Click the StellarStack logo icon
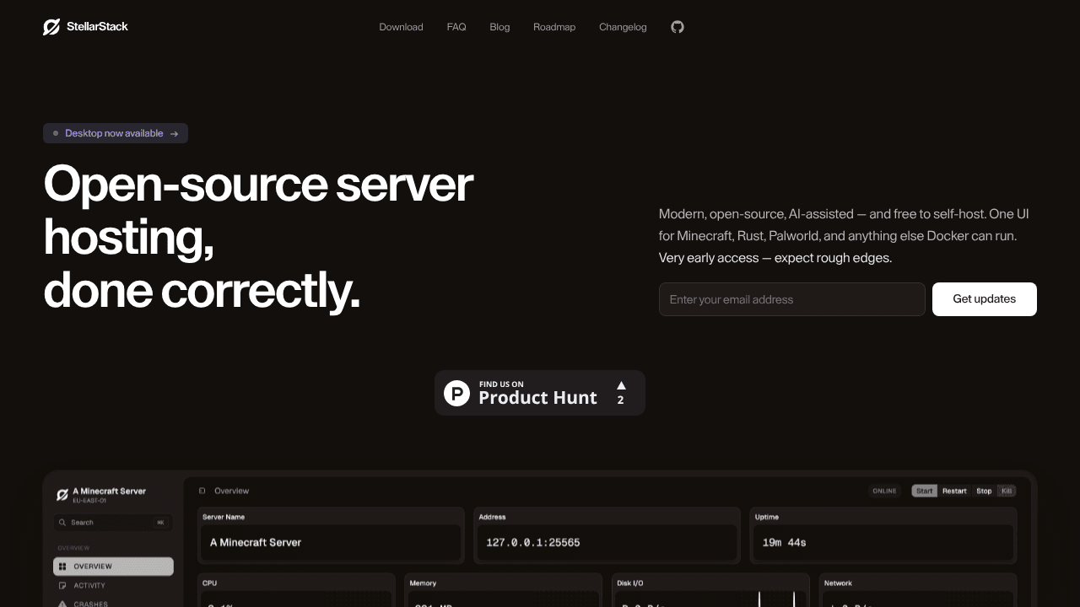 click(51, 27)
